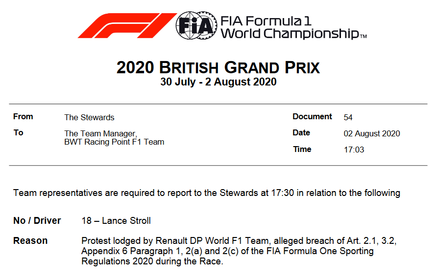Select the text The Stewards
The height and width of the screenshot is (280, 438).
click(x=89, y=117)
